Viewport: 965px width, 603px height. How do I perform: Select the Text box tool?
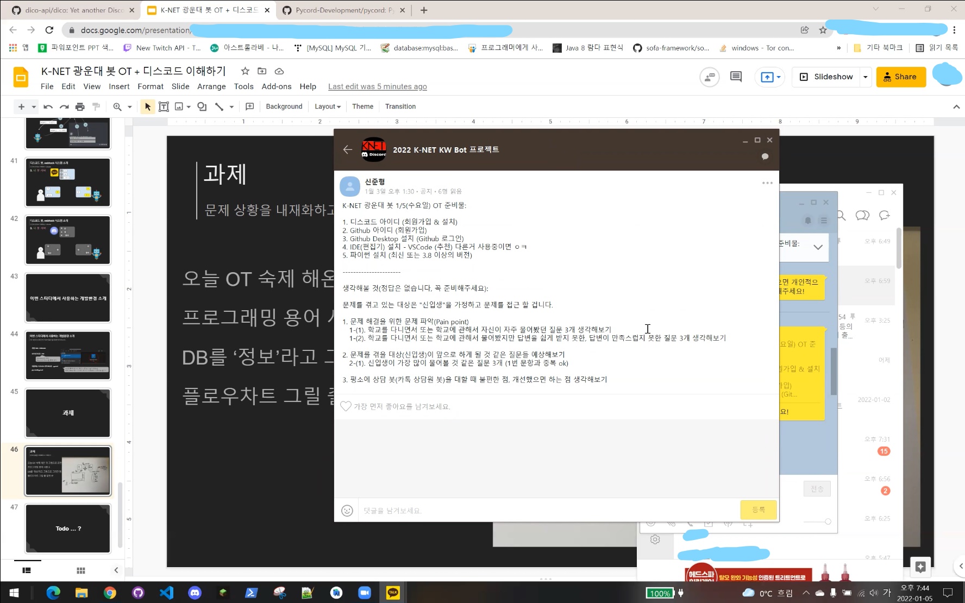(164, 106)
